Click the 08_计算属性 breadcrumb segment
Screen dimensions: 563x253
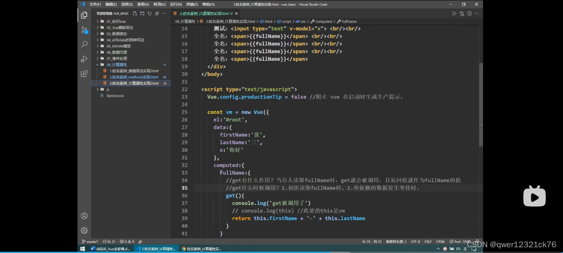click(185, 21)
